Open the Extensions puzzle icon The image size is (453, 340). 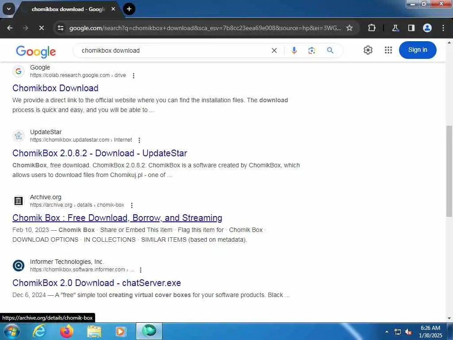[x=372, y=28]
